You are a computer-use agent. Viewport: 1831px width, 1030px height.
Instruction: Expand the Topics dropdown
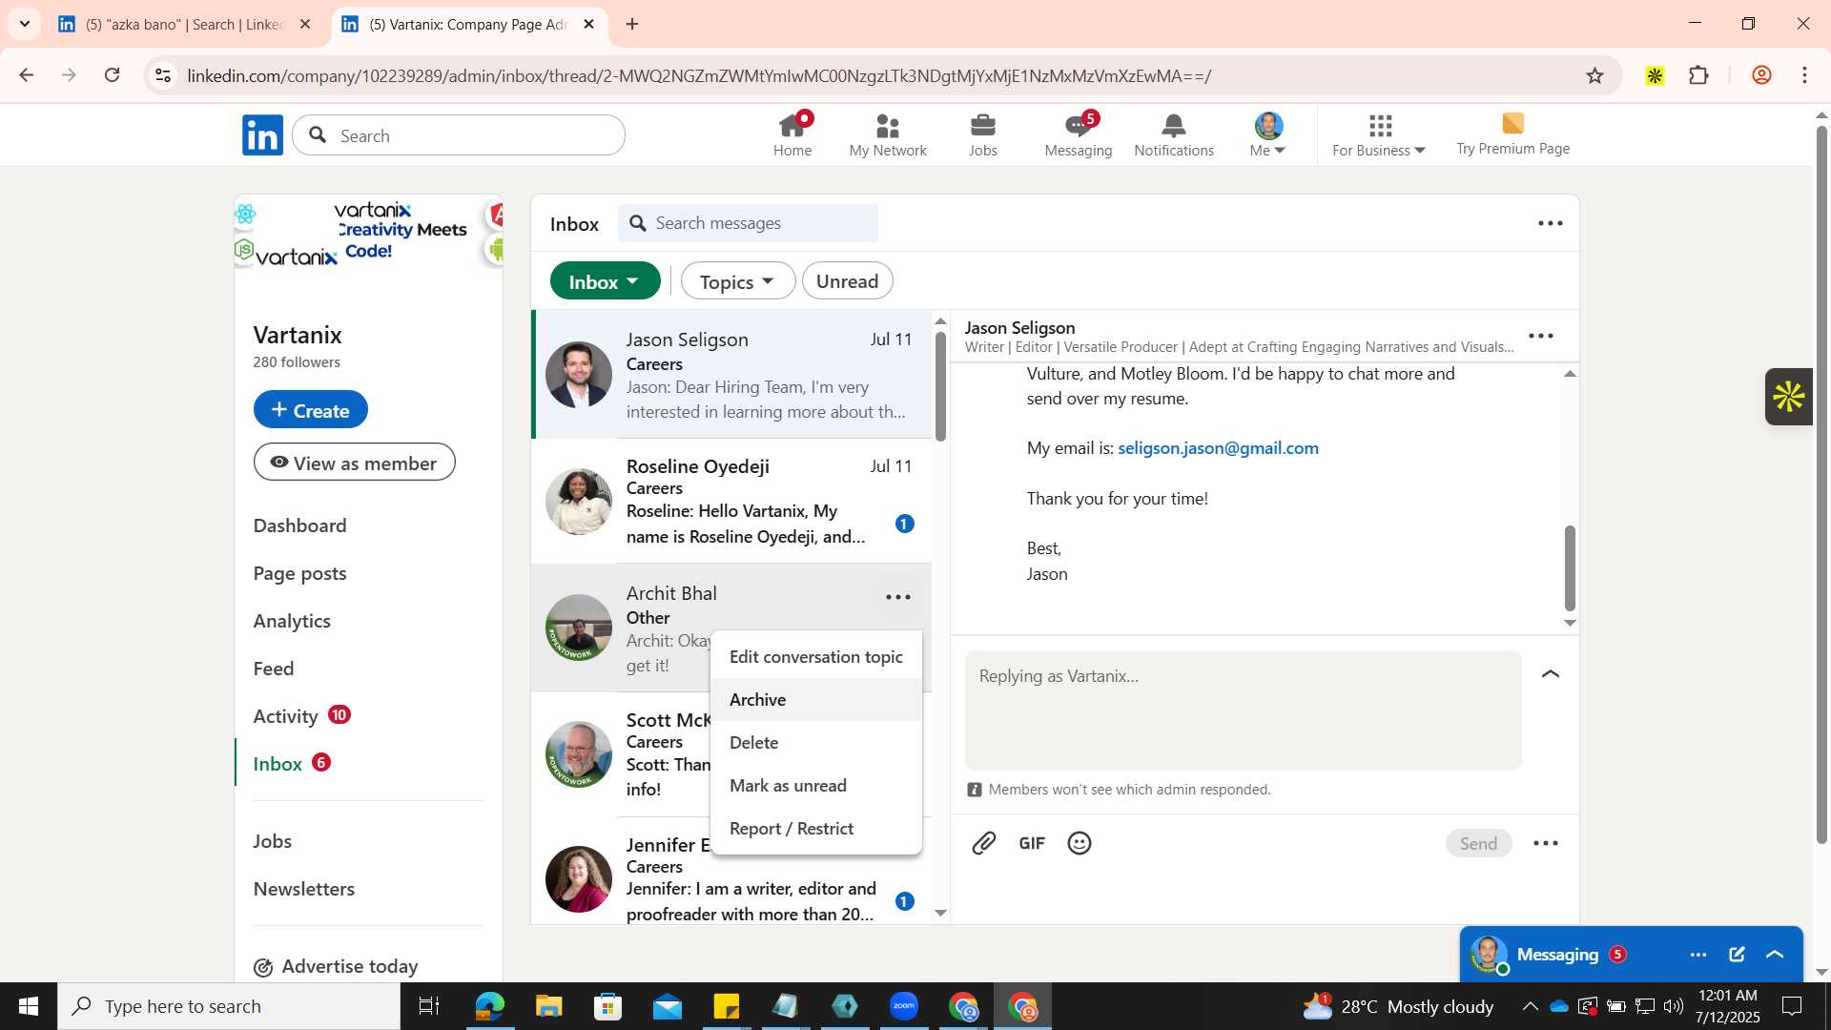coord(737,281)
